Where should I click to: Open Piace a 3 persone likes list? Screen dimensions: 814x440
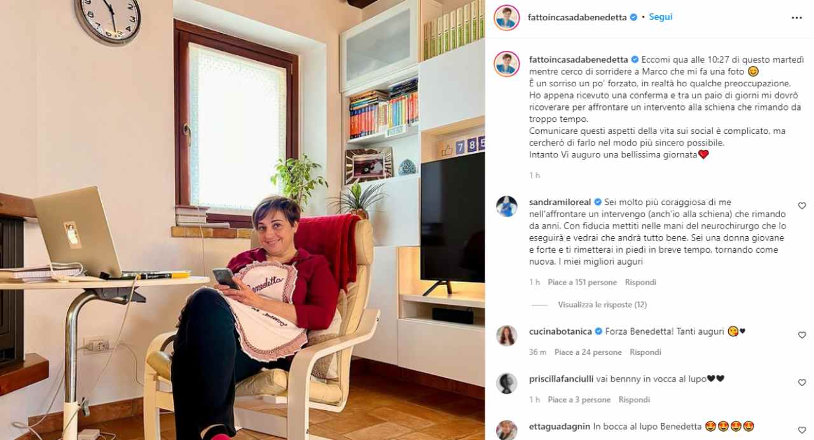click(579, 399)
